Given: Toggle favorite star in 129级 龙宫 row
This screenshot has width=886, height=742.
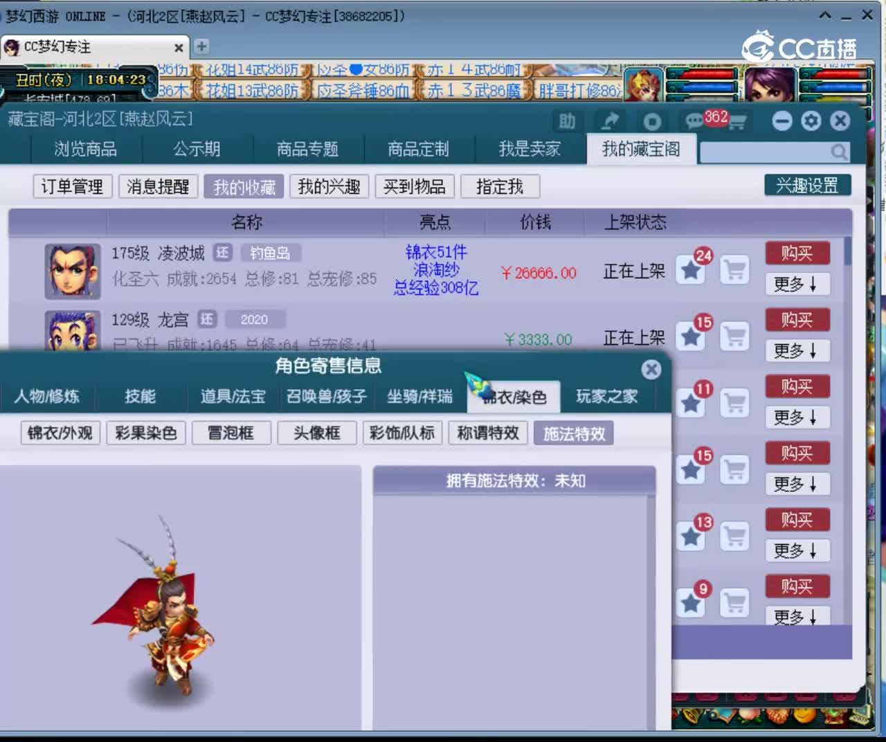Looking at the screenshot, I should 691,336.
